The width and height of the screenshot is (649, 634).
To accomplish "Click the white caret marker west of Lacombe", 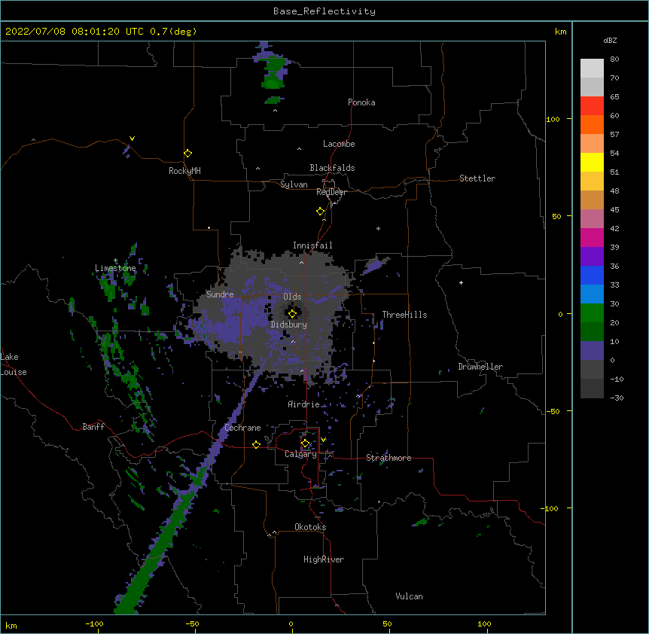I will pyautogui.click(x=299, y=148).
